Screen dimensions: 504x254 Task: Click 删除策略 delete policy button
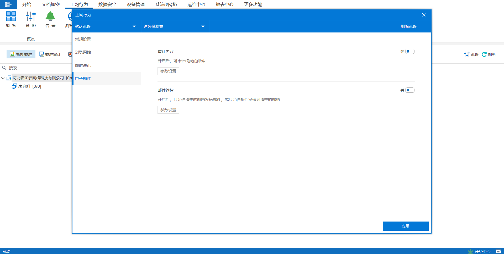408,26
